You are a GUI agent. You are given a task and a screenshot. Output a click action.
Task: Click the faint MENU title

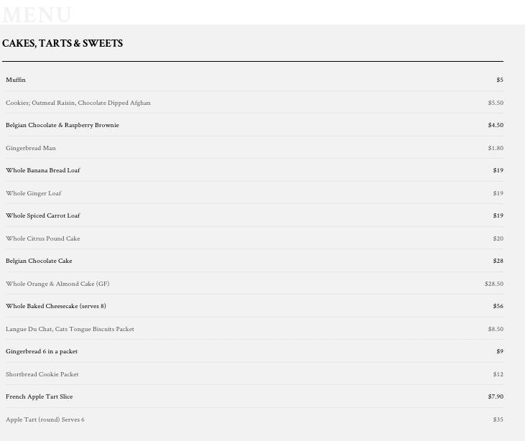coord(36,15)
